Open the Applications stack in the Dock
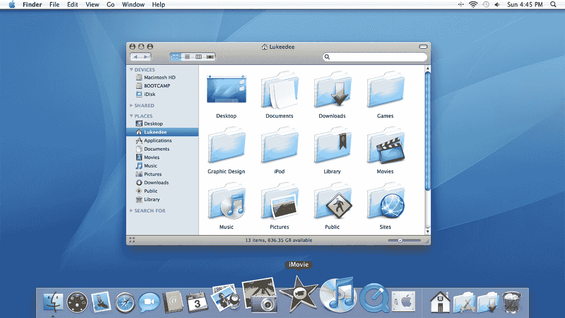The width and height of the screenshot is (565, 318). tap(464, 302)
